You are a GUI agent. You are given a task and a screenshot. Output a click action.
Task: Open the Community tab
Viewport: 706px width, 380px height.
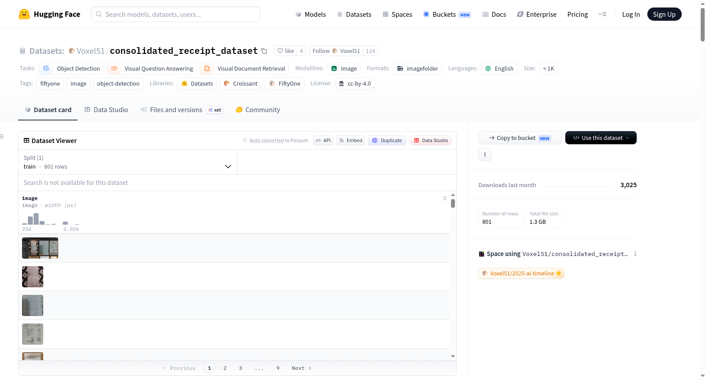click(258, 110)
